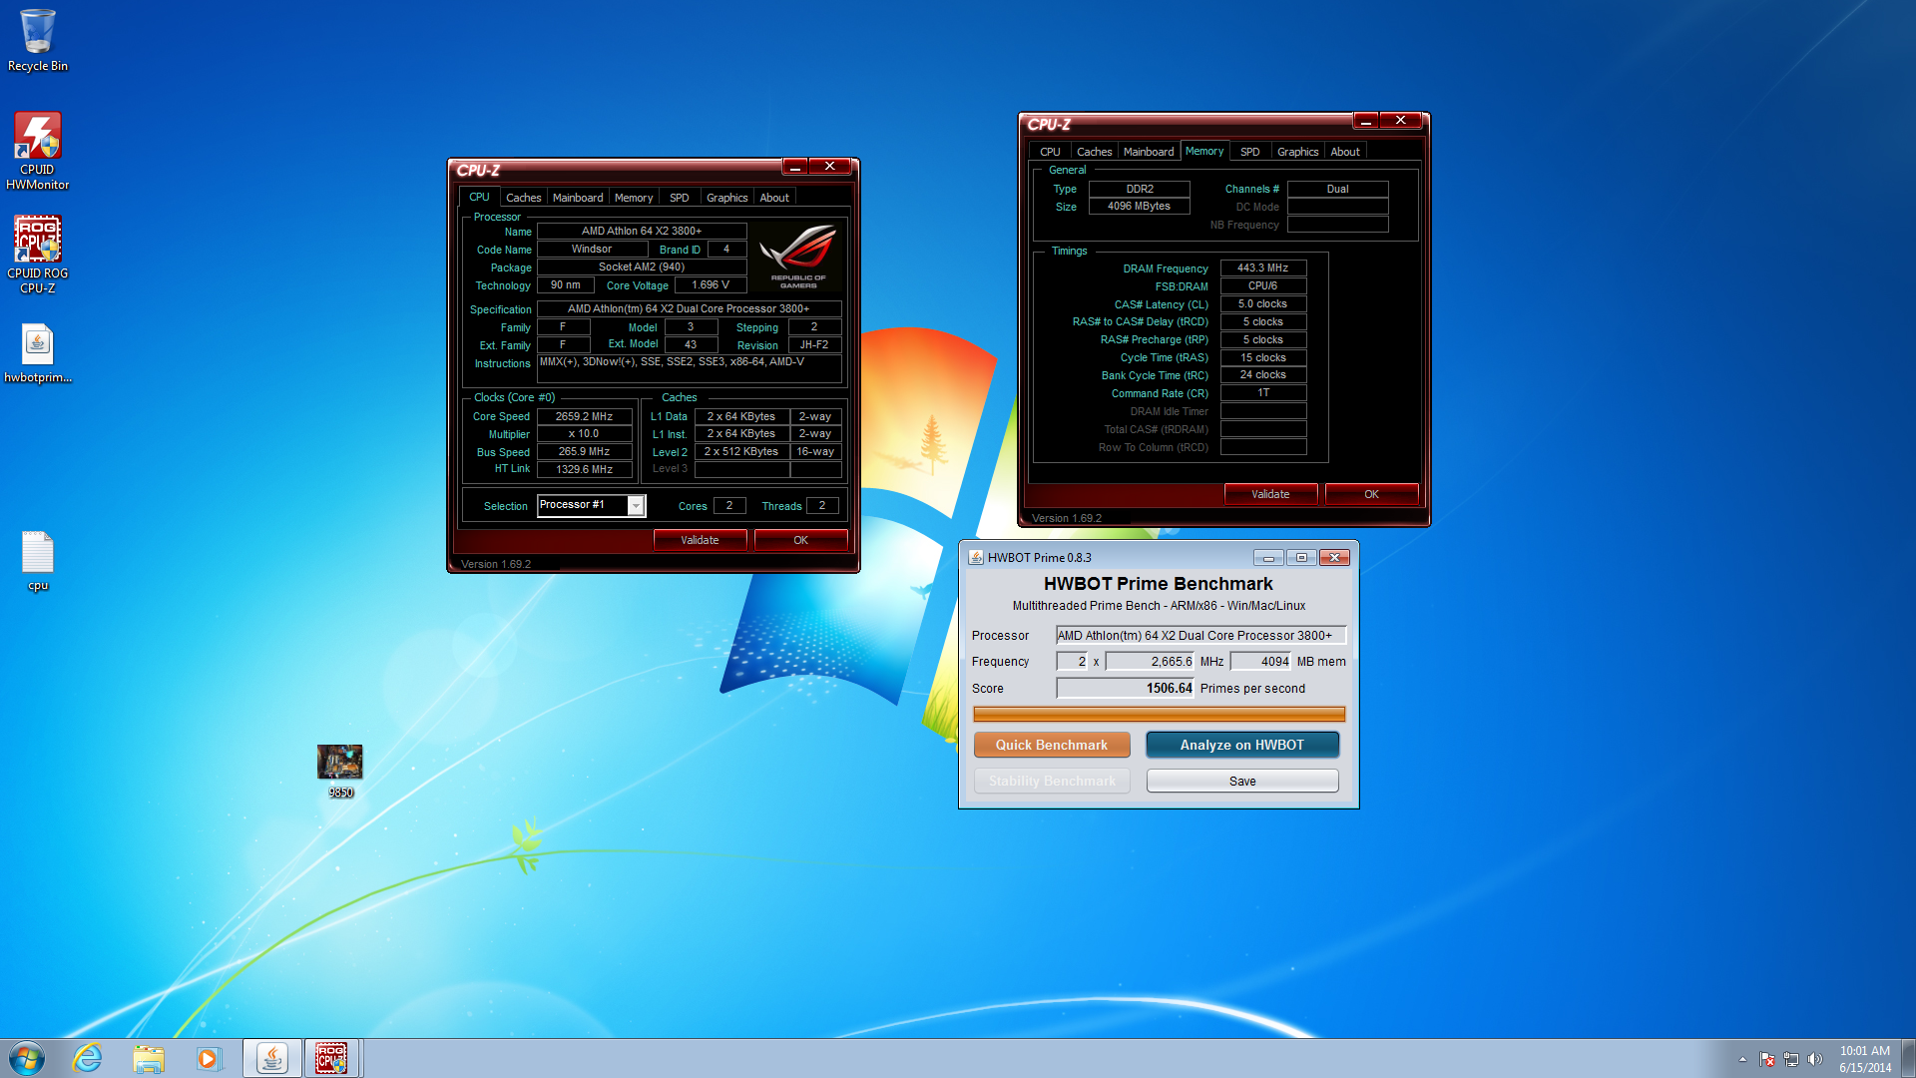Launch CPUID ROG CPU-Z desktop shortcut
Screen dimensions: 1916x1078
coord(38,255)
